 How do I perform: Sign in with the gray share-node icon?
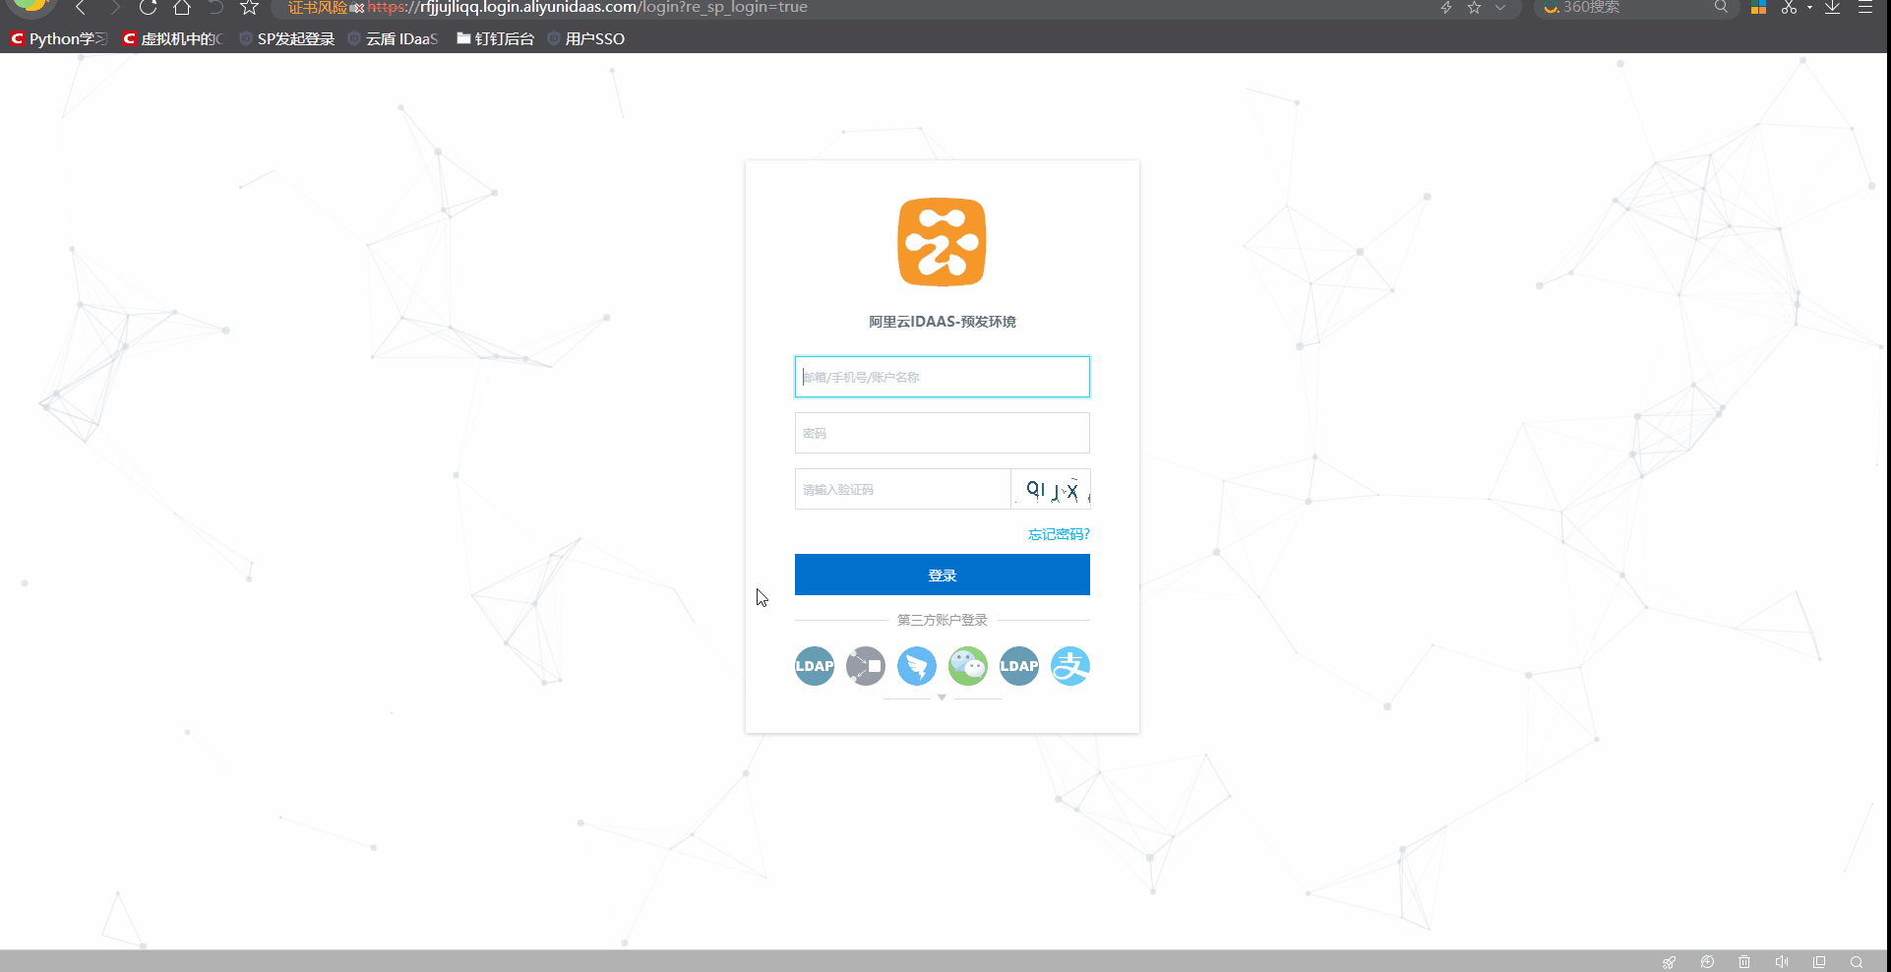(x=866, y=666)
